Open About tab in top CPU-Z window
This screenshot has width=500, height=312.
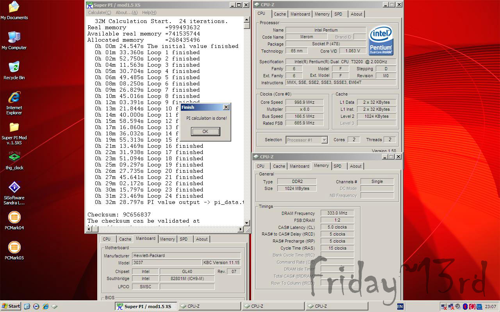[x=356, y=14]
